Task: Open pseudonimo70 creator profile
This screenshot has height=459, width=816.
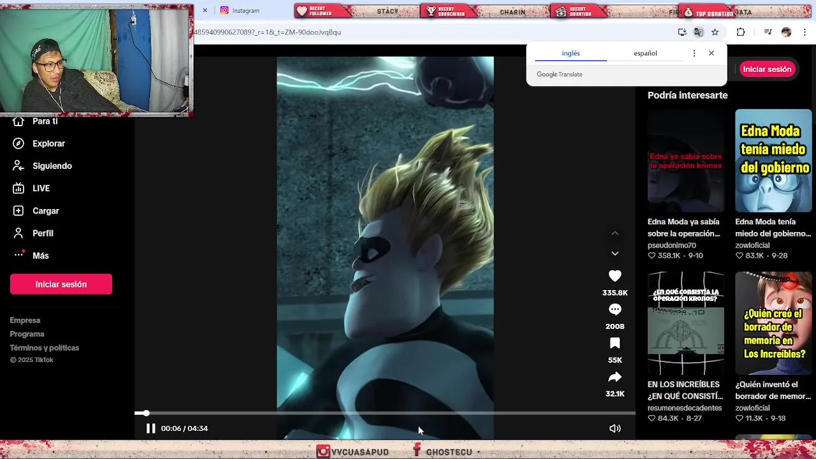Action: 671,245
